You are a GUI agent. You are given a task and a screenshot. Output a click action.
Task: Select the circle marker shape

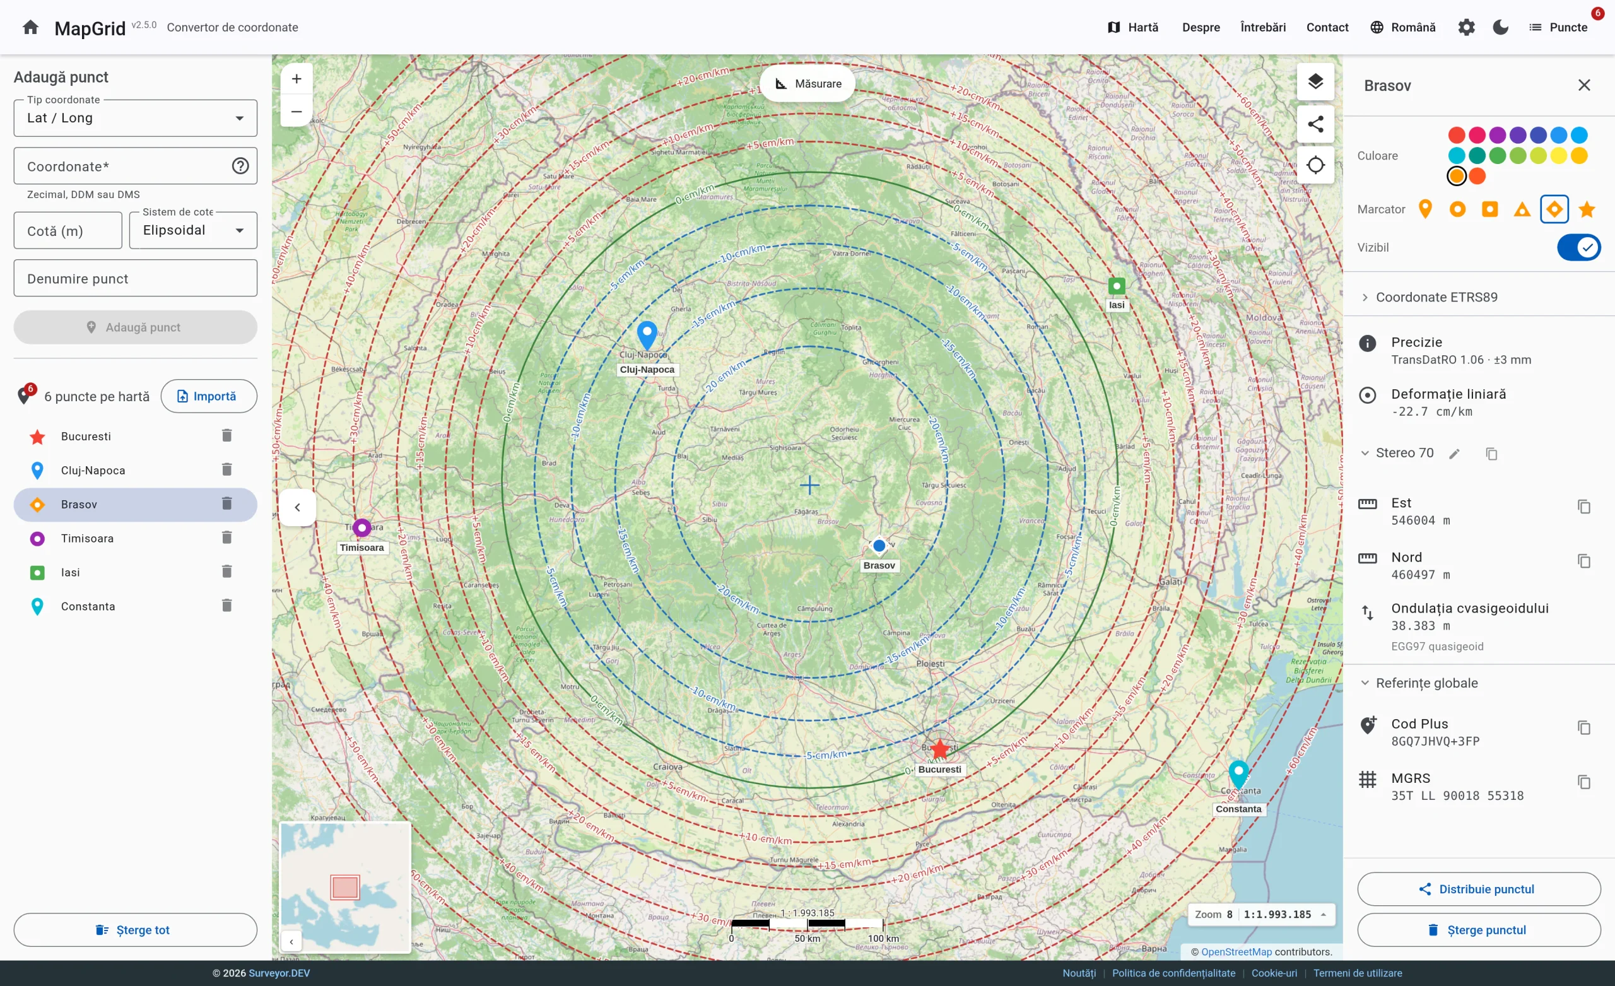[1457, 210]
